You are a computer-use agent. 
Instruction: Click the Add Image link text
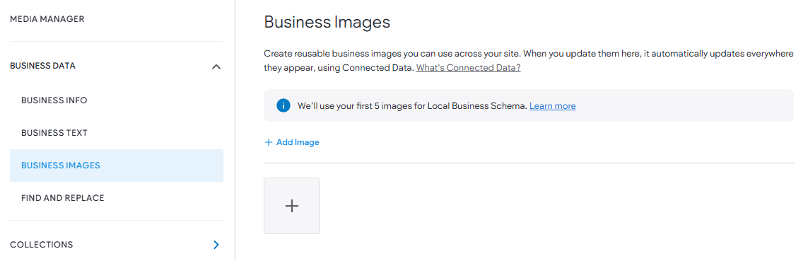click(298, 142)
